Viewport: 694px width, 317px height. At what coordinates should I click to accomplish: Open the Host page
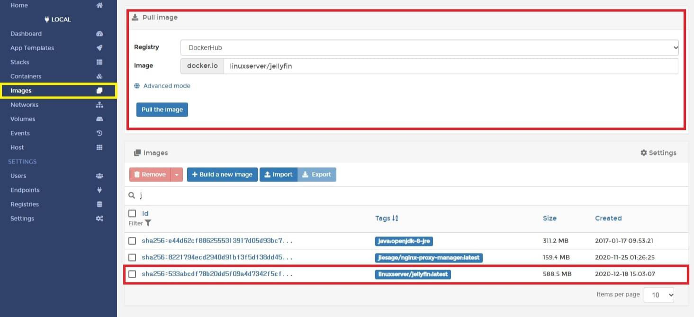17,147
